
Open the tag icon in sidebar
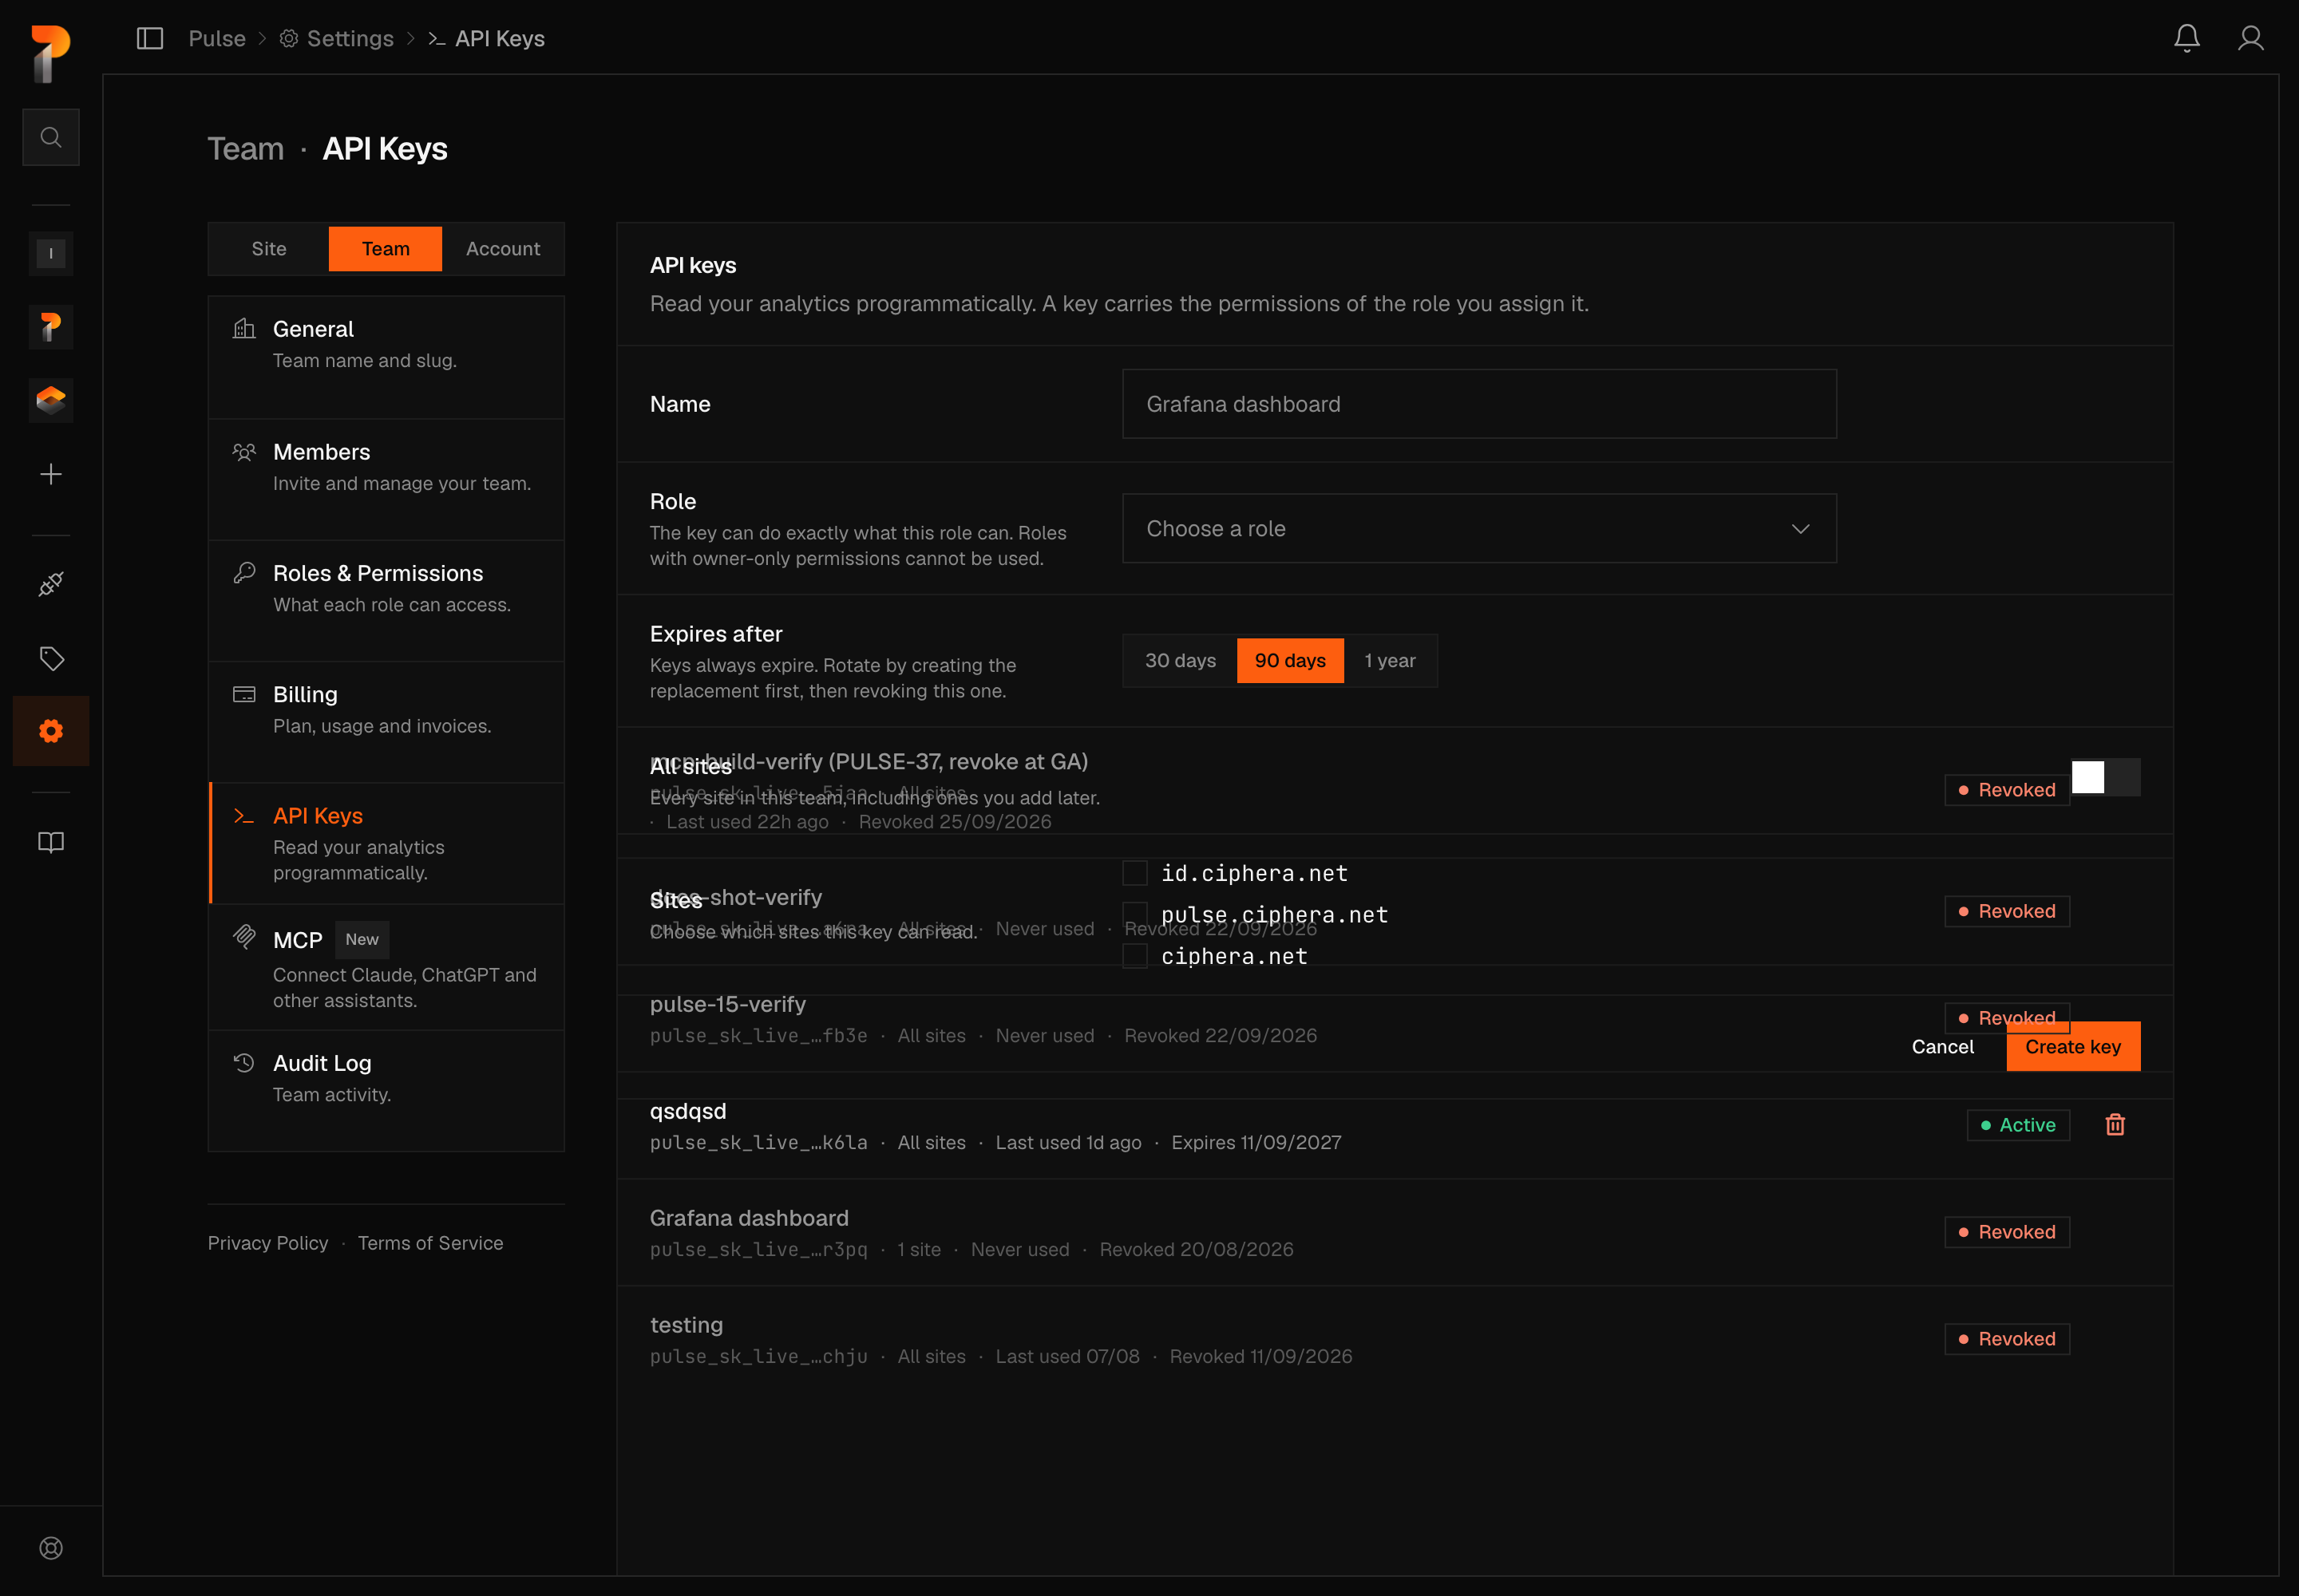[51, 658]
